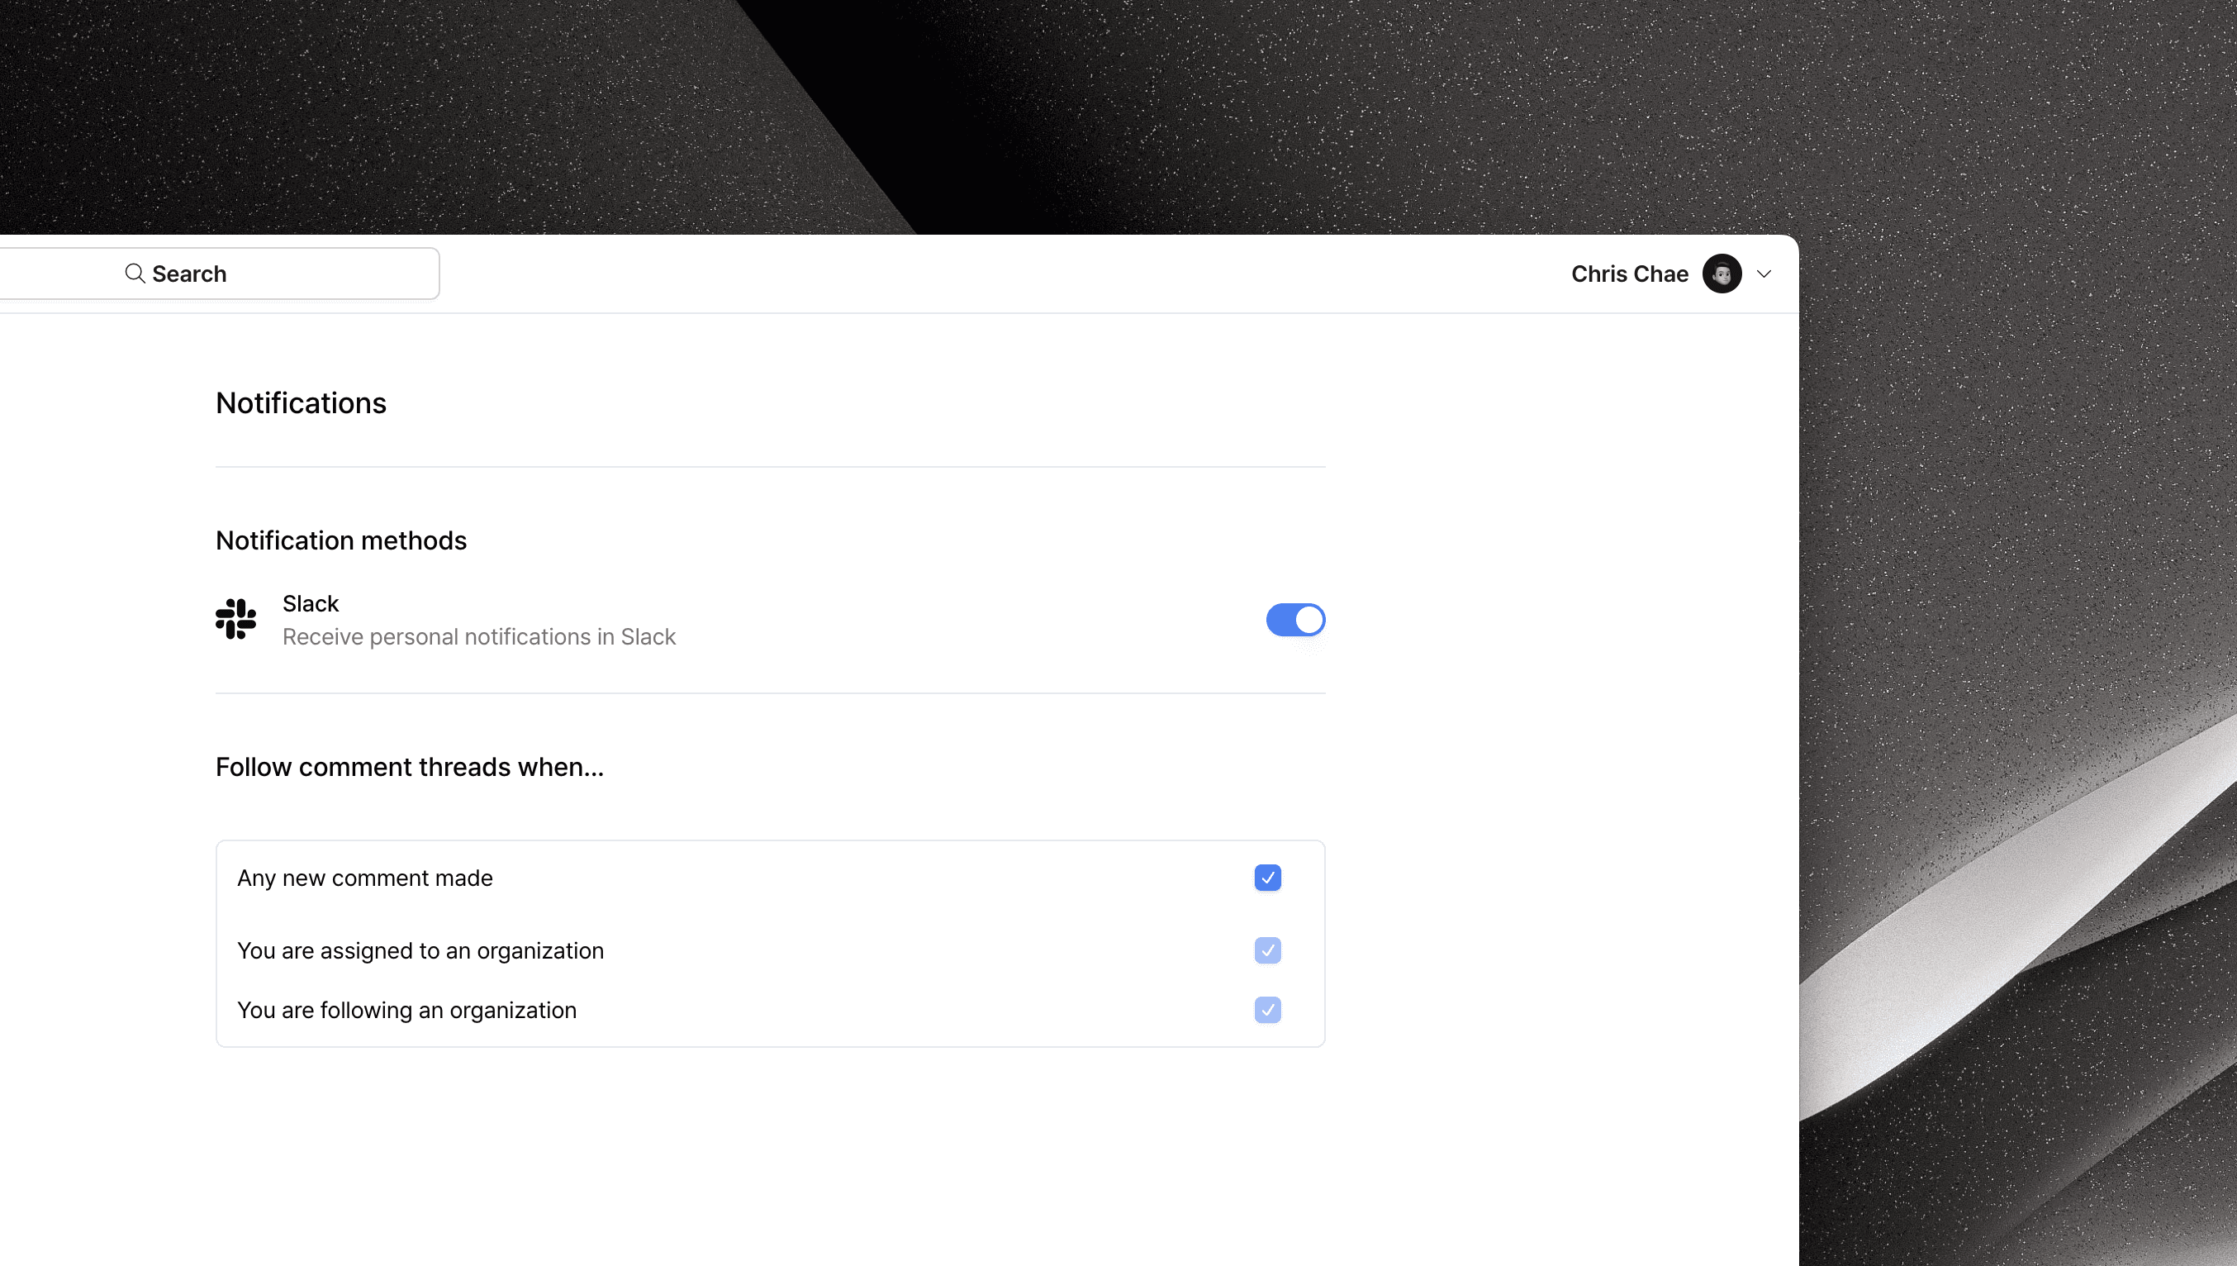Screen dimensions: 2237x1266
Task: Uncheck assigned to an organization checkbox
Action: pyautogui.click(x=1267, y=950)
